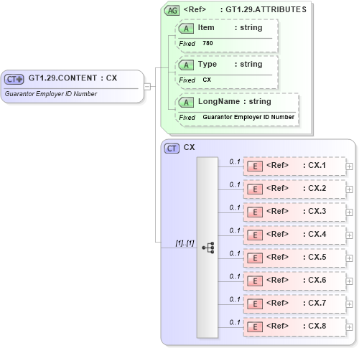Select LongName fixed value Guarantor Employer ID Number
This screenshot has width=359, height=348.
point(248,117)
